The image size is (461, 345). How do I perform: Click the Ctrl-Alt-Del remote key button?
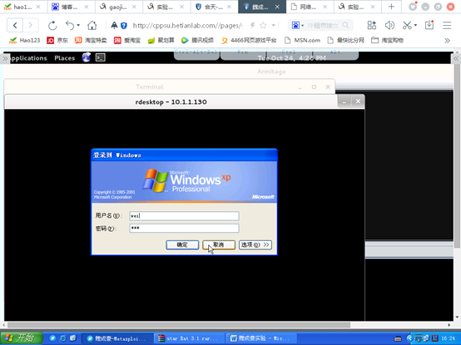click(196, 54)
